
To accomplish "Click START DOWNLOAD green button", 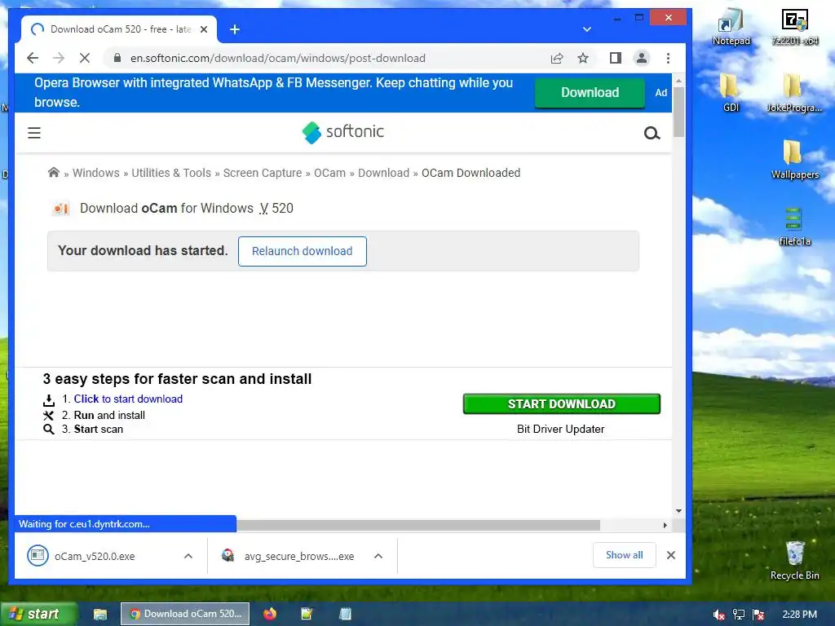I will [561, 404].
